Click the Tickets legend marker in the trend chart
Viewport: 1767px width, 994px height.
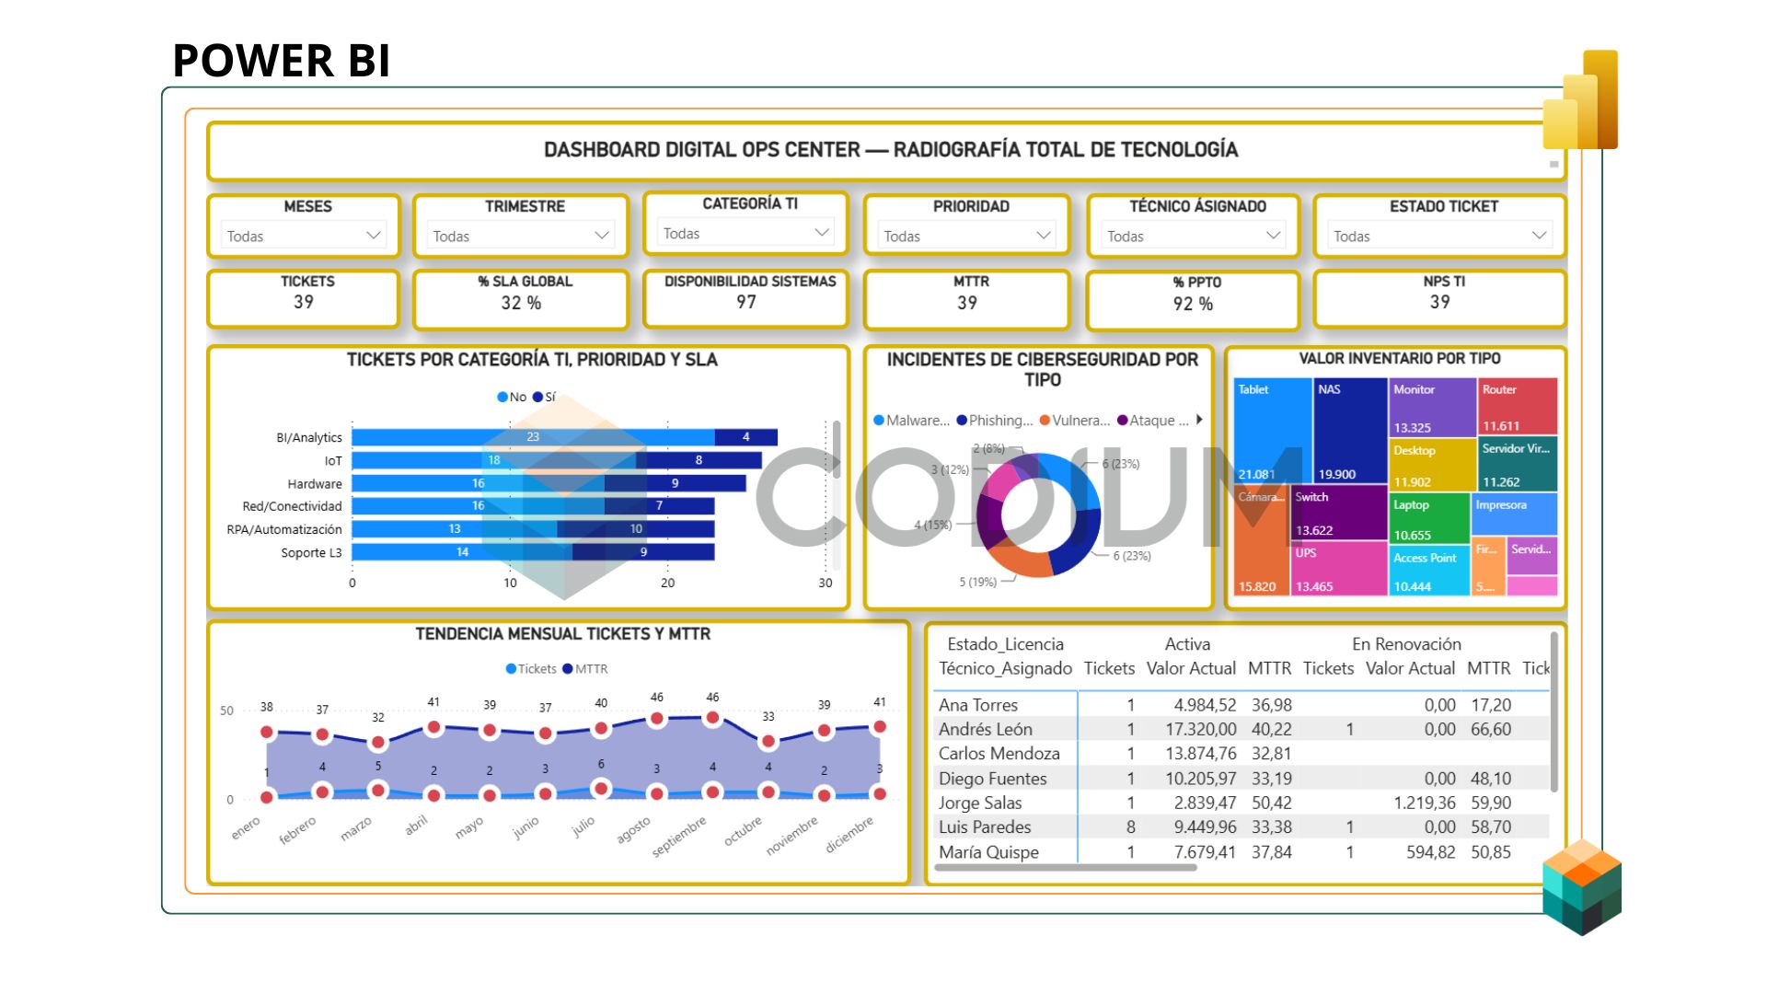511,669
